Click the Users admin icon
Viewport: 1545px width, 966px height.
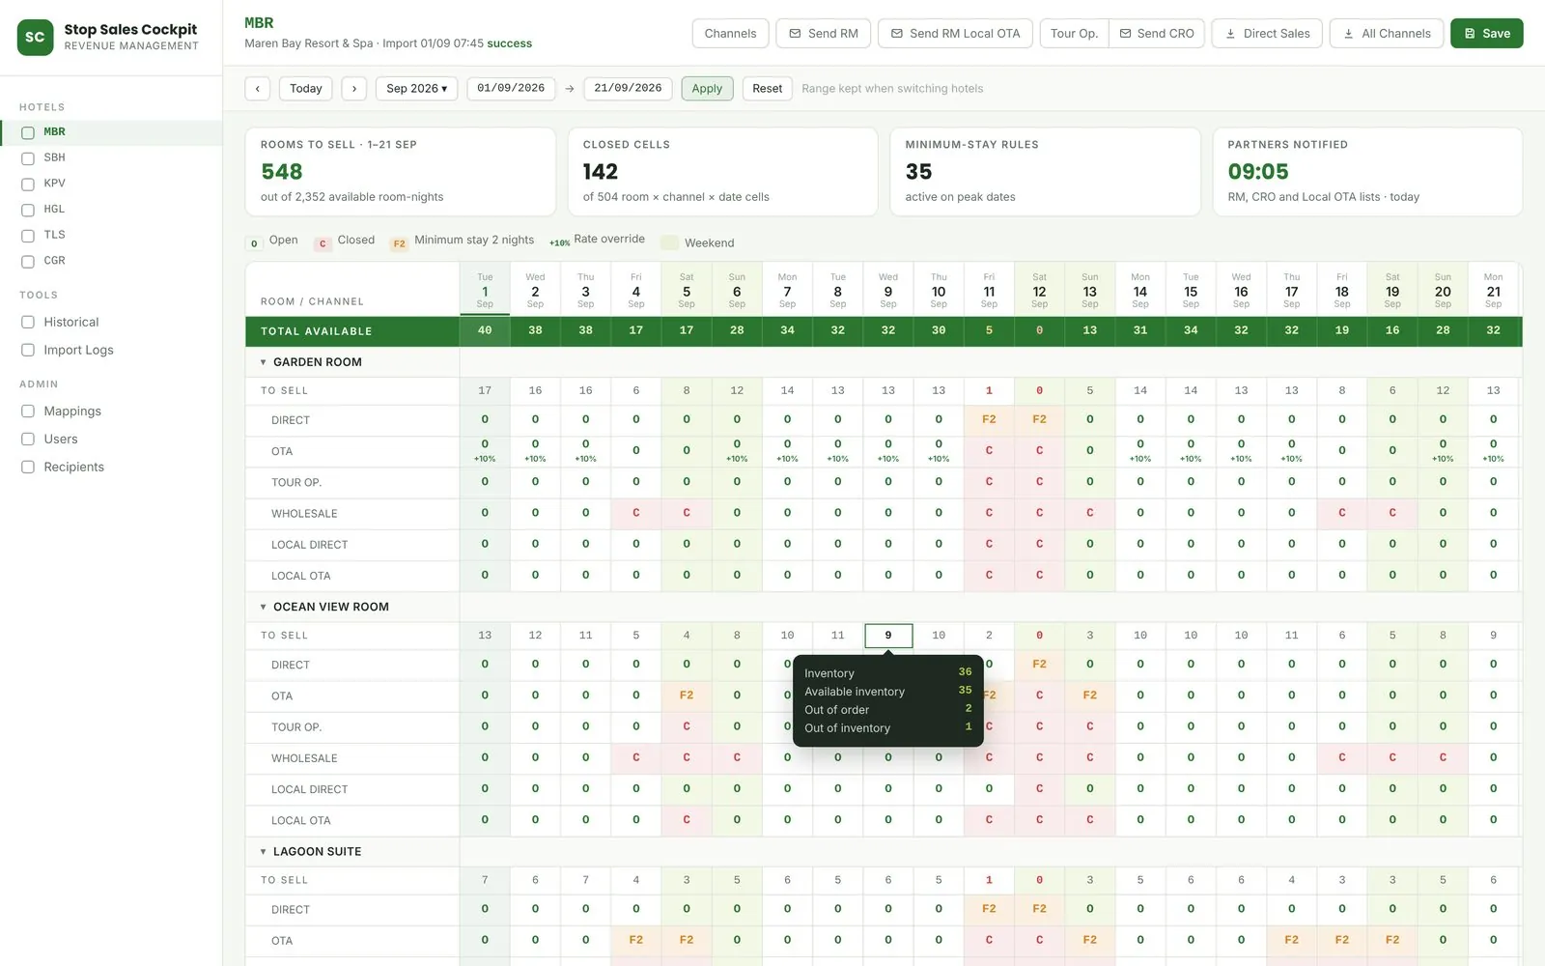28,440
